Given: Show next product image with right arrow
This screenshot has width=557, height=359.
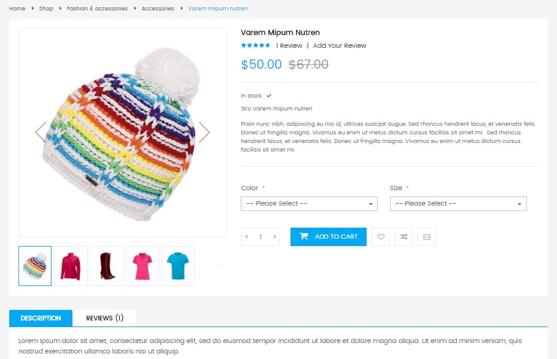Looking at the screenshot, I should pyautogui.click(x=204, y=132).
